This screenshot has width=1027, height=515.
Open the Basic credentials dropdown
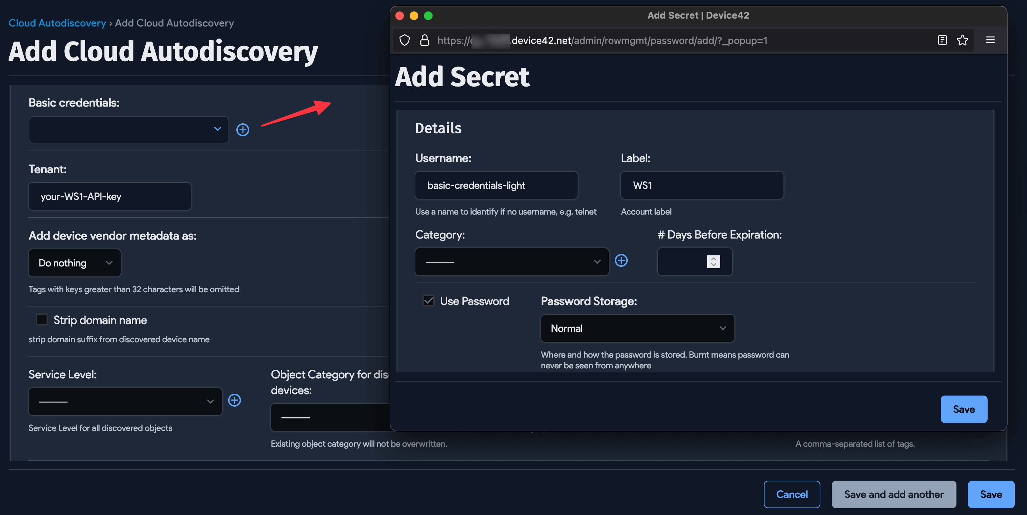pyautogui.click(x=128, y=129)
